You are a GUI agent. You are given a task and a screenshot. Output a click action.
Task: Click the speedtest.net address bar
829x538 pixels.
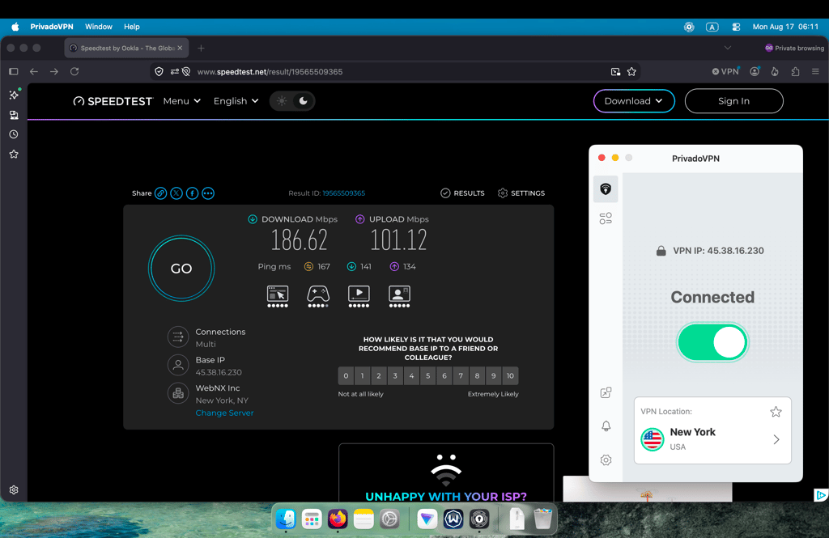click(397, 72)
